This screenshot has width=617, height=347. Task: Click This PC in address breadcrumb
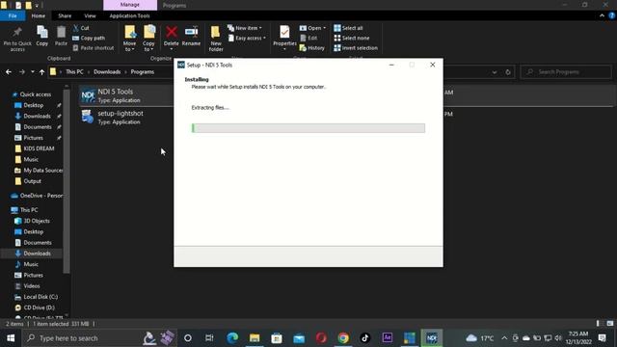(74, 72)
